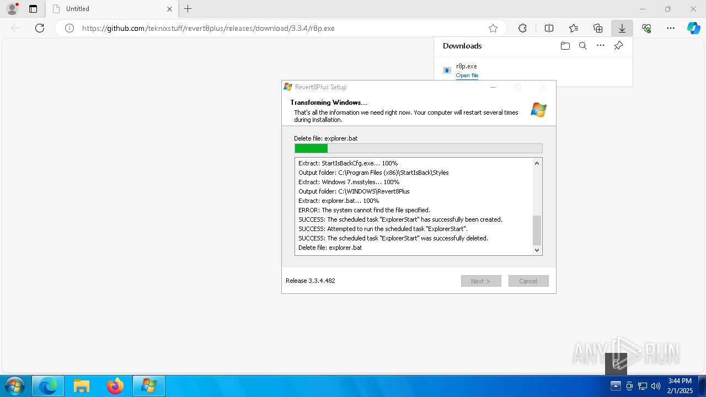Open the taskbar clock showing 3:44 PM

680,386
